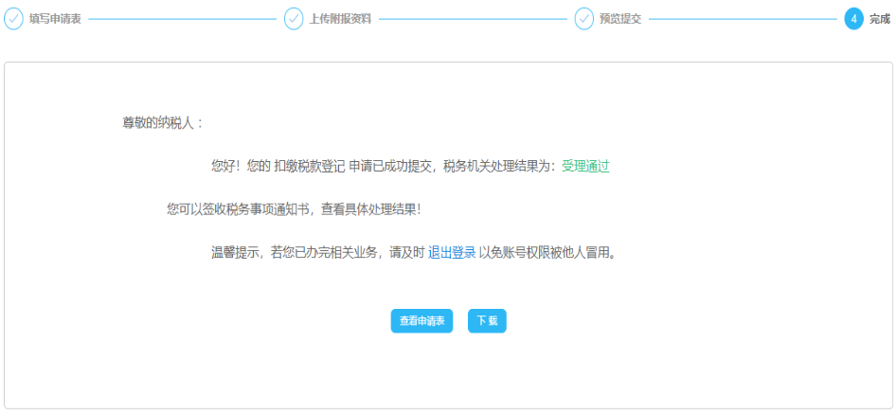Open the 预览提交 step label
Viewport: 896px width, 415px height.
pos(620,19)
